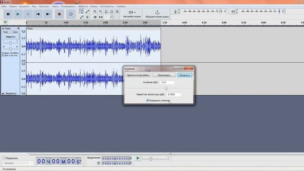Viewport: 304px width, 171px height.
Task: Click the microphone record meter icon
Action: pos(175,11)
